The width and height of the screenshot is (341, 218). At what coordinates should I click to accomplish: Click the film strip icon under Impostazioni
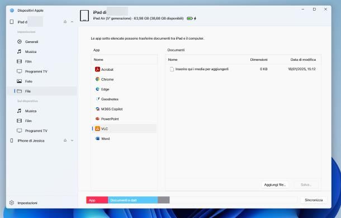(x=20, y=61)
